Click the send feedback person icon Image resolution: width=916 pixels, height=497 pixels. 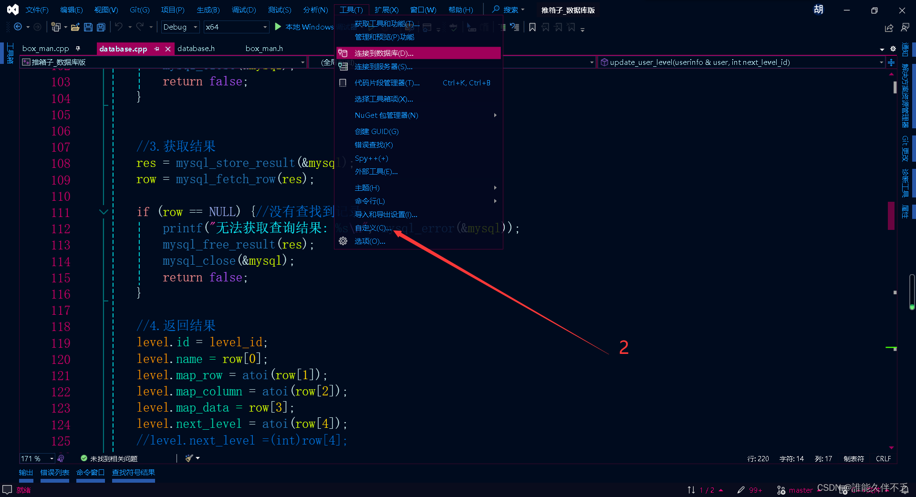pos(905,28)
